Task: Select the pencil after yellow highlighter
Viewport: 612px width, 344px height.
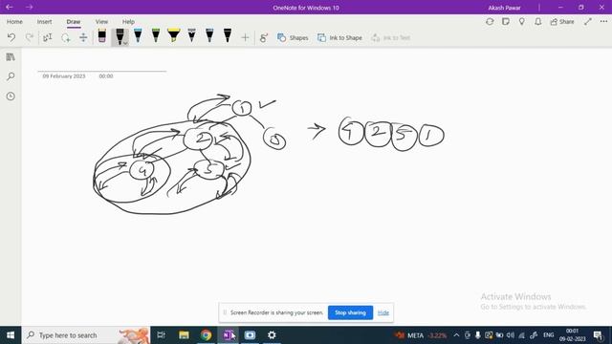Action: point(191,36)
